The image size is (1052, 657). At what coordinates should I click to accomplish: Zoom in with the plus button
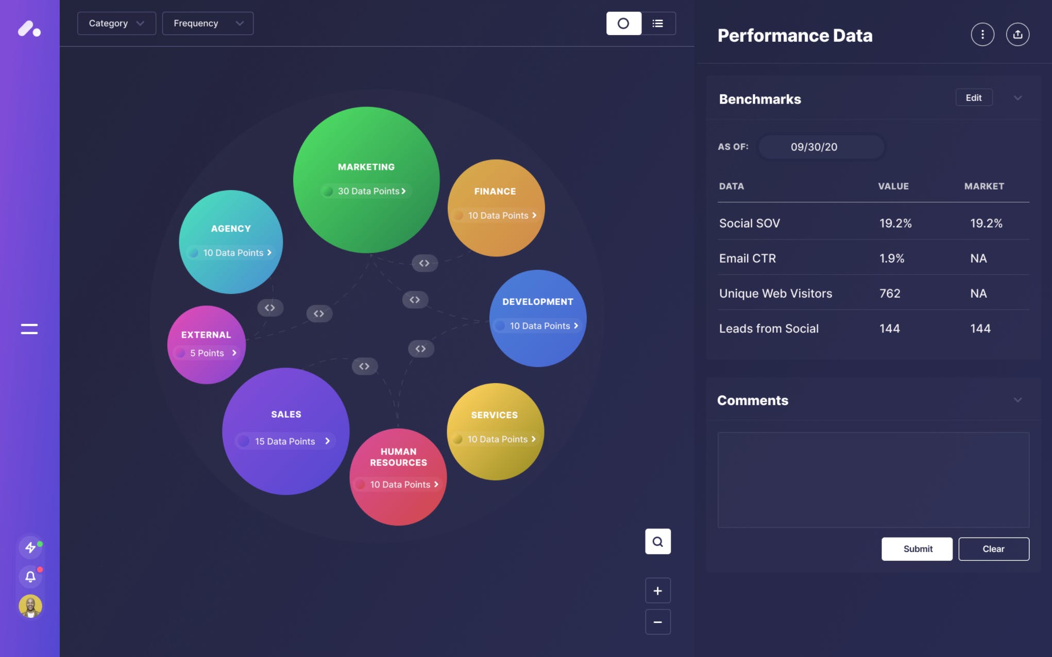click(658, 591)
